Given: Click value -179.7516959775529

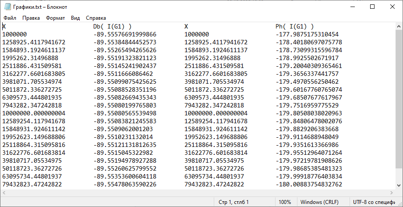Looking at the screenshot, I should coord(307,105).
